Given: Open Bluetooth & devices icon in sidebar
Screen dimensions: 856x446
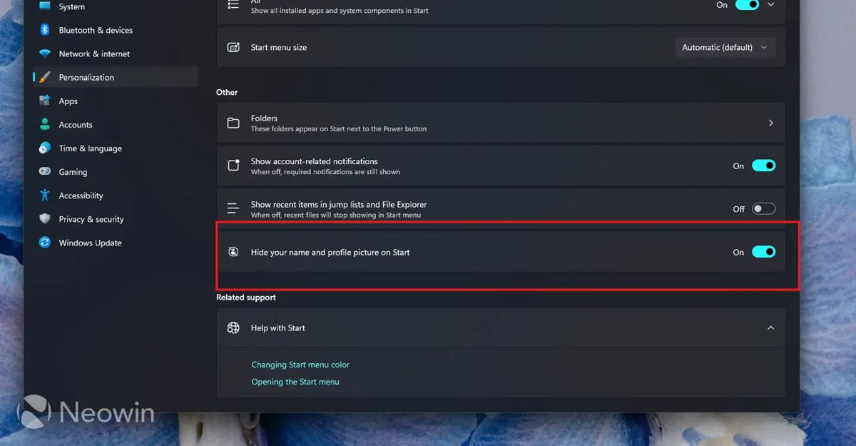Looking at the screenshot, I should [45, 30].
